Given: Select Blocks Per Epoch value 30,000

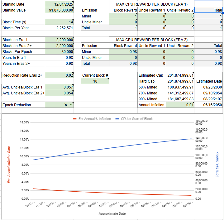Looking at the screenshot, I should (59, 51).
